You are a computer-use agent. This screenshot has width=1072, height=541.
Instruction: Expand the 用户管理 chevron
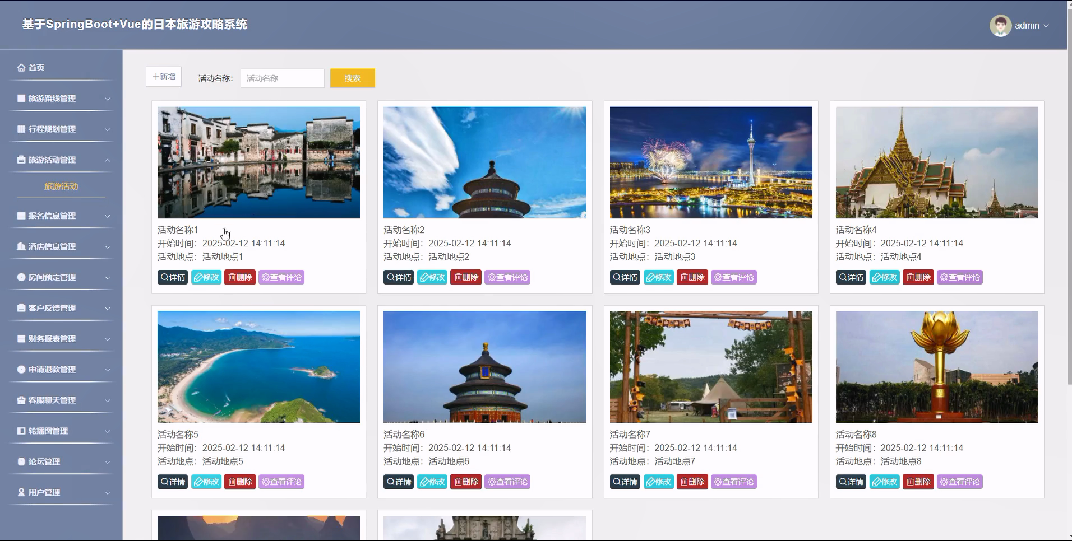pos(108,493)
